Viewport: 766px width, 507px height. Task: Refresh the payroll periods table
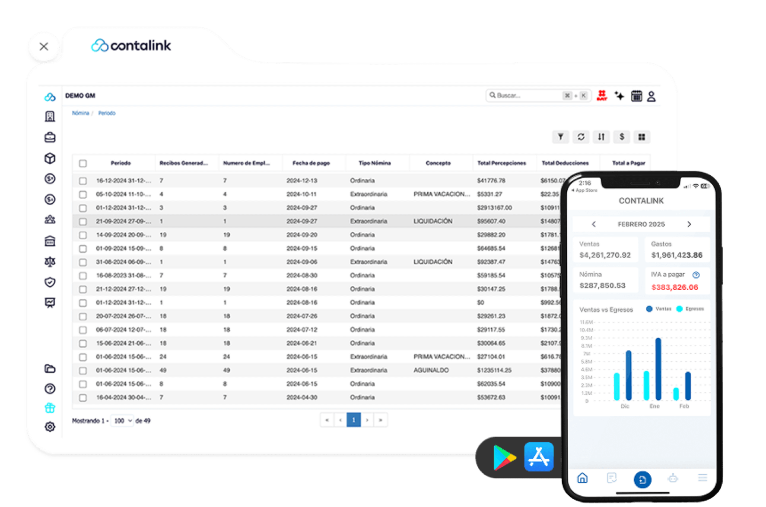[x=581, y=137]
